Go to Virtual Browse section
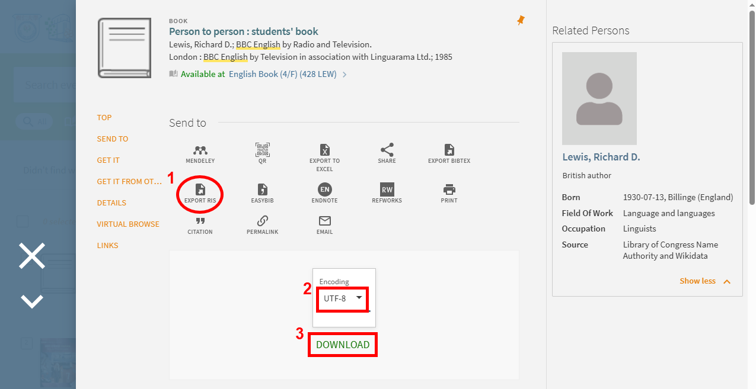This screenshot has width=756, height=389. pos(128,224)
